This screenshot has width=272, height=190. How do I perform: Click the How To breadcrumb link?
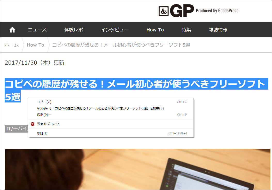pyautogui.click(x=35, y=45)
